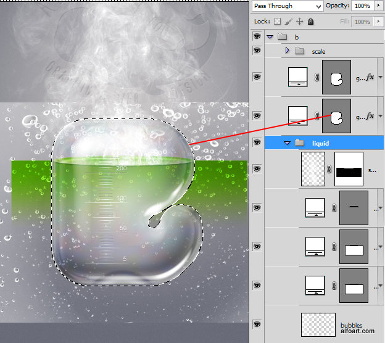Click the Opacity 100% value field
Image resolution: width=385 pixels, height=343 pixels.
click(363, 6)
